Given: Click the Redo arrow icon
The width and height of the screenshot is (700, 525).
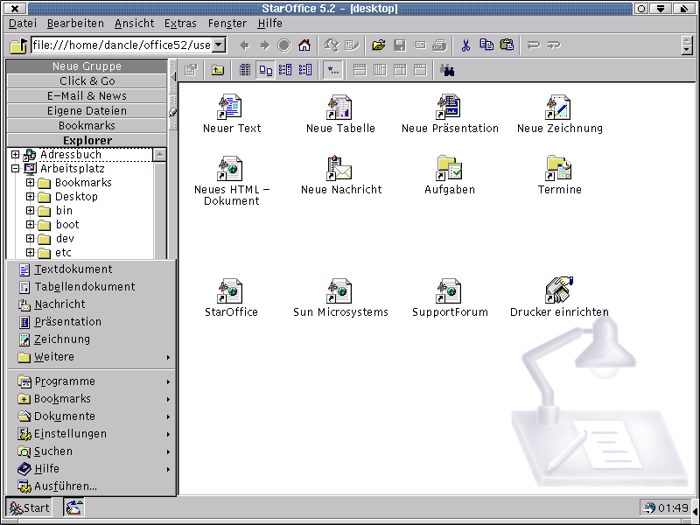Looking at the screenshot, I should click(554, 45).
